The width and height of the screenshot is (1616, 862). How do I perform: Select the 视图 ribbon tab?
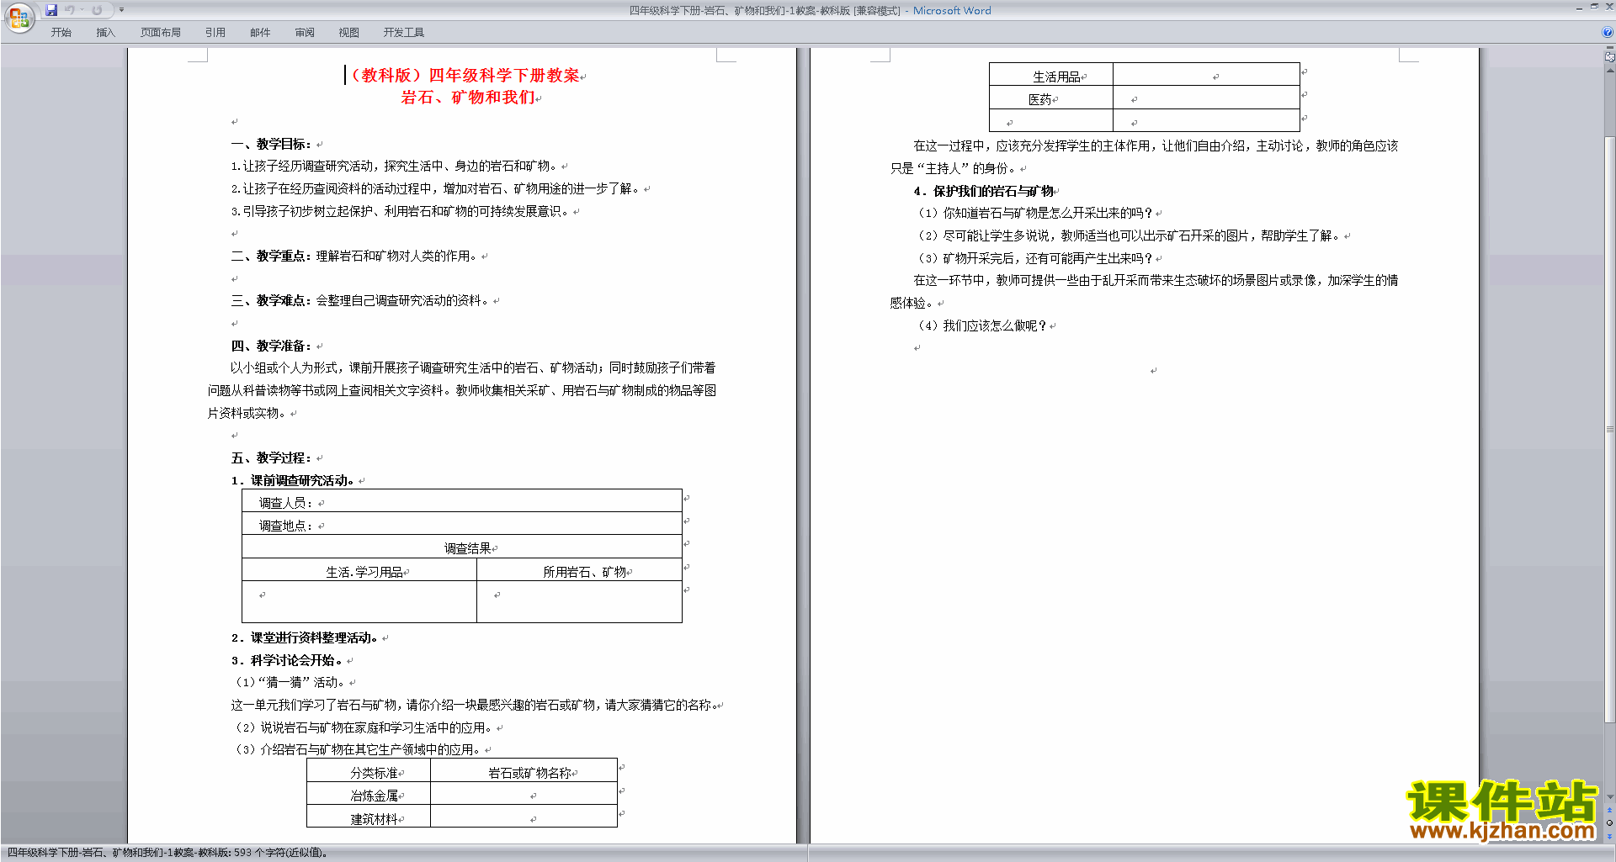(348, 33)
